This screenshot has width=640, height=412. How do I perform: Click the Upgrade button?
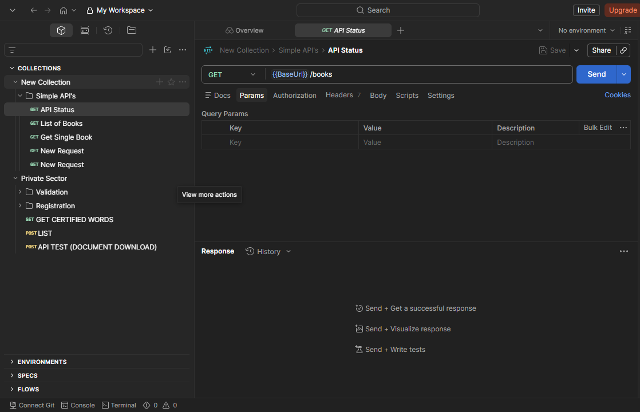click(622, 10)
